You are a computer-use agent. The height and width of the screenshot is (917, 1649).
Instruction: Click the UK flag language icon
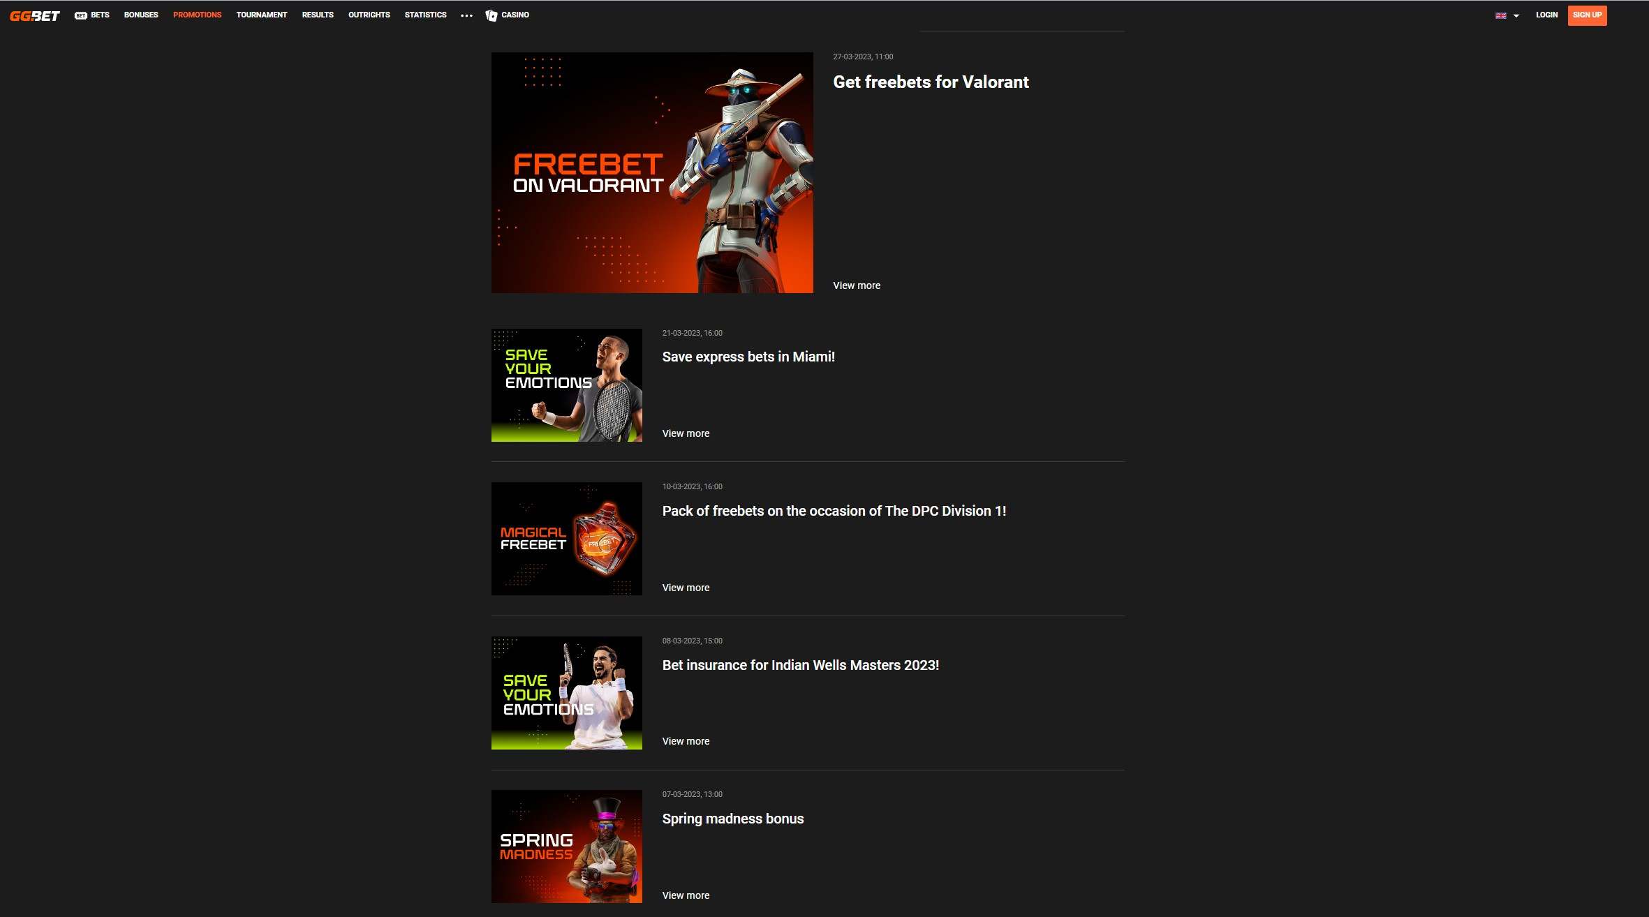(1500, 15)
